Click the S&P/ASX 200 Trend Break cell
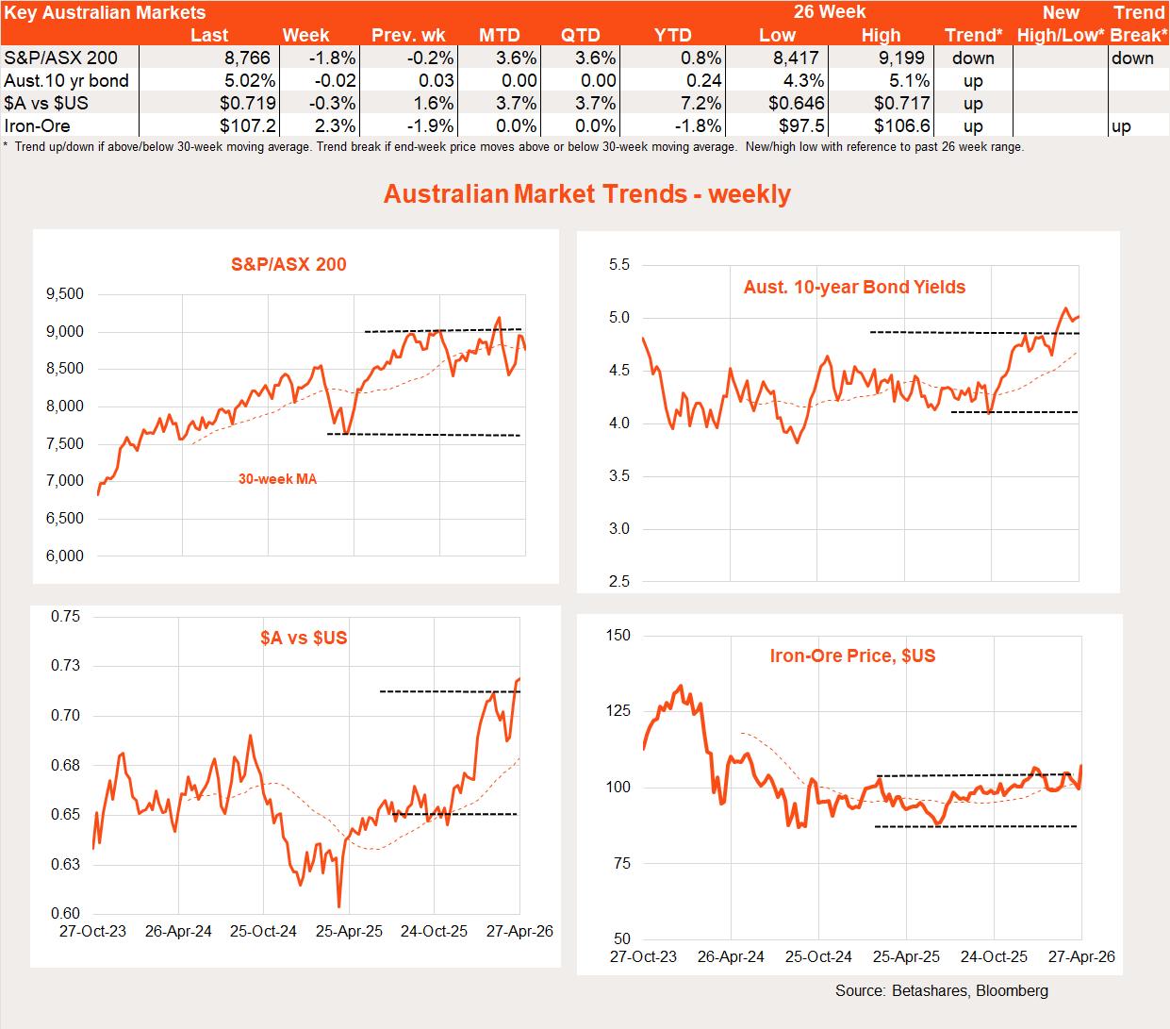This screenshot has height=1029, width=1170. (x=1132, y=58)
